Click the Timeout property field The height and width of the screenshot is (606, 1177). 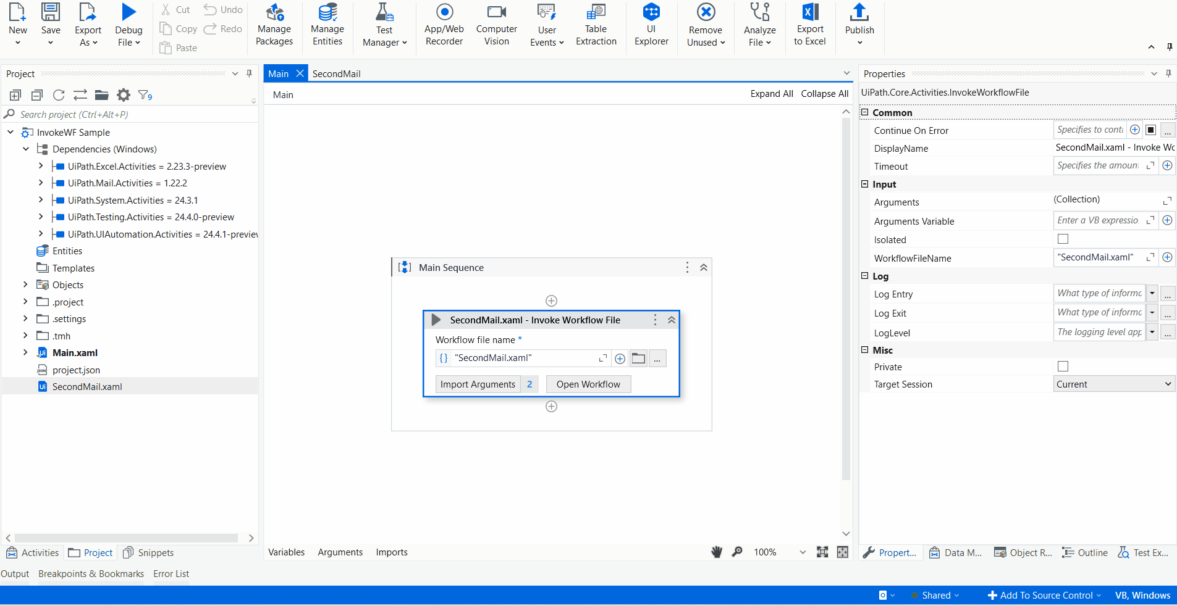click(1099, 165)
